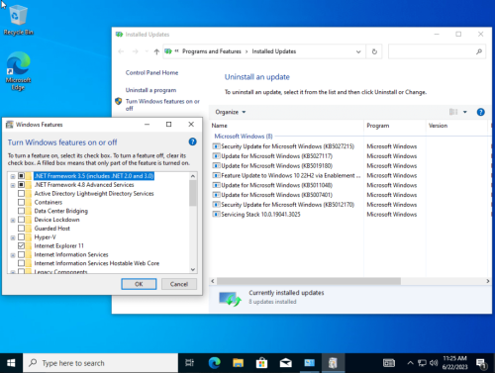Expand the .NET Framework 3.5 node
The image size is (495, 373).
pyautogui.click(x=13, y=176)
